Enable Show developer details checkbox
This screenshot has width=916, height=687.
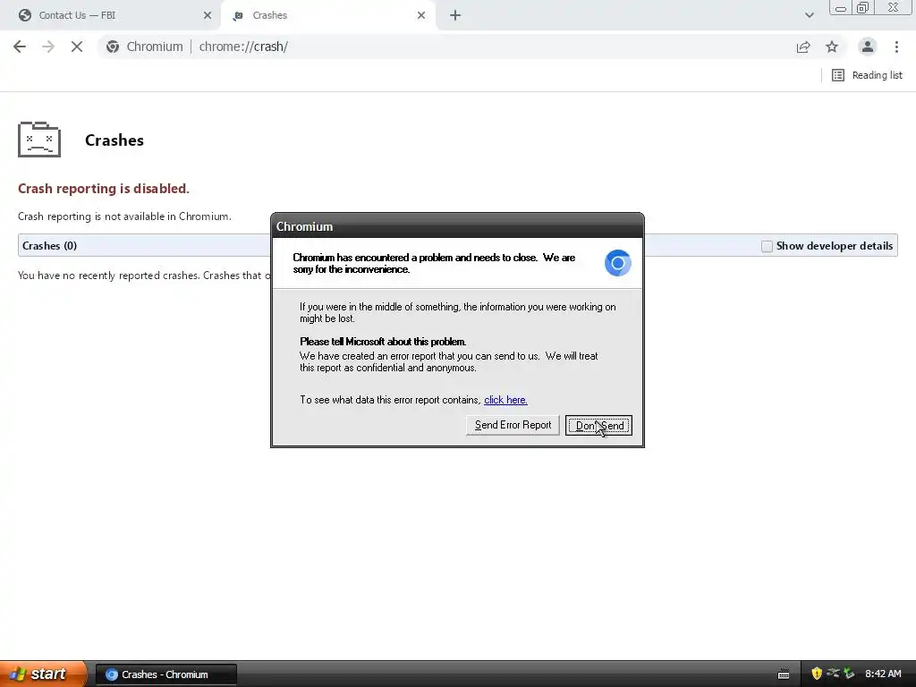pyautogui.click(x=767, y=247)
